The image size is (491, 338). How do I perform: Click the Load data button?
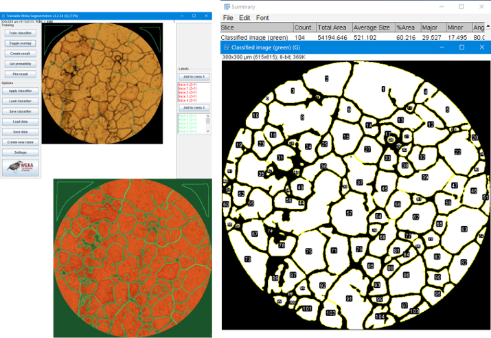tap(21, 122)
